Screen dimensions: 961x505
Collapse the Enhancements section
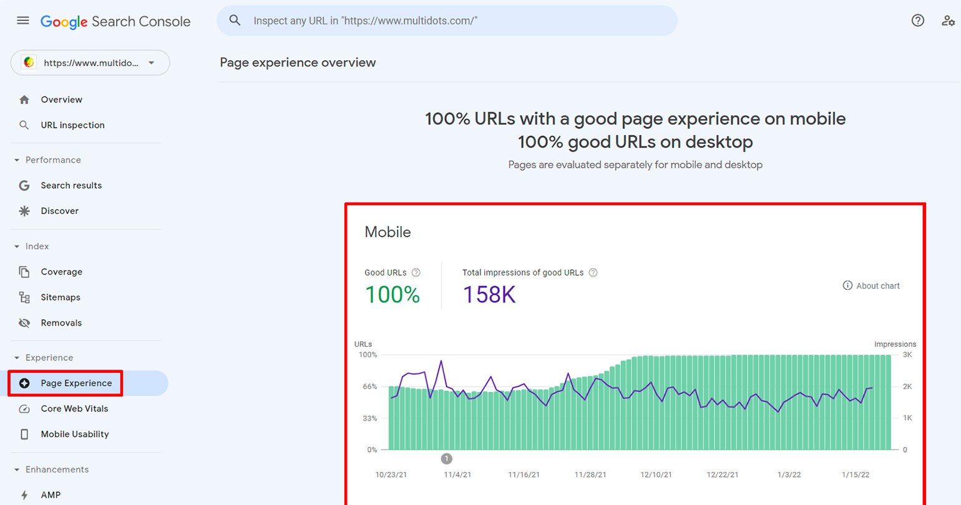[17, 470]
